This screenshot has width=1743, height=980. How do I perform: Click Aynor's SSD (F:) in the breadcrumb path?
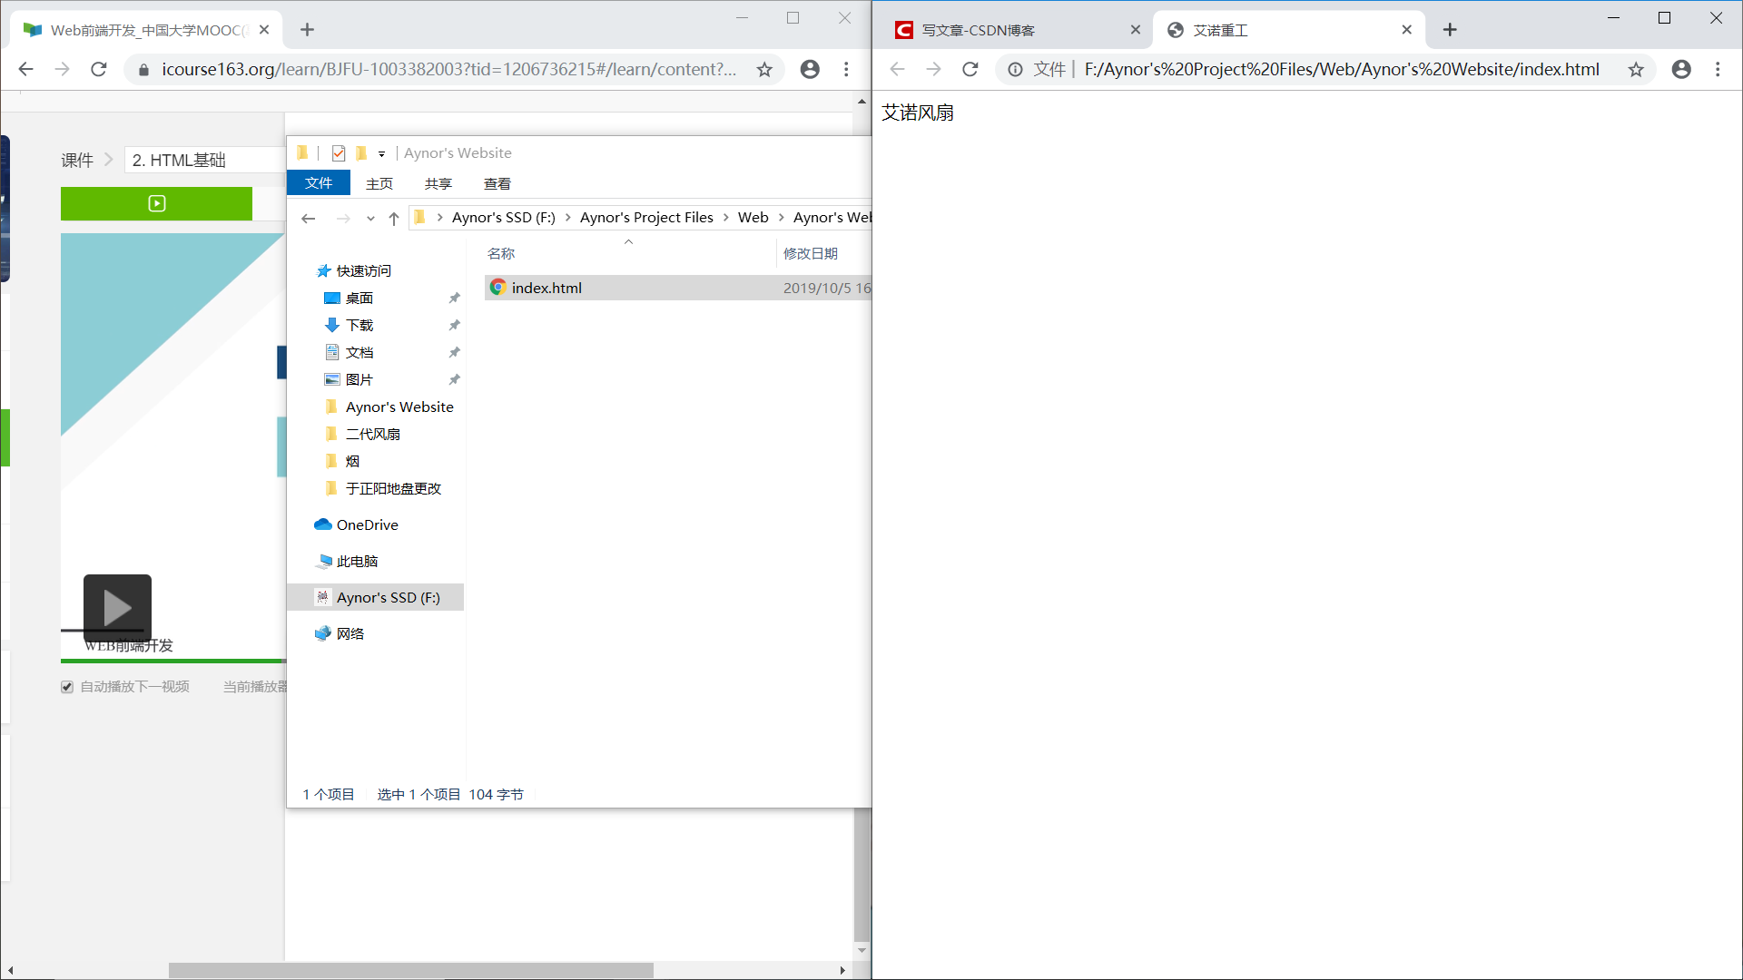[504, 218]
